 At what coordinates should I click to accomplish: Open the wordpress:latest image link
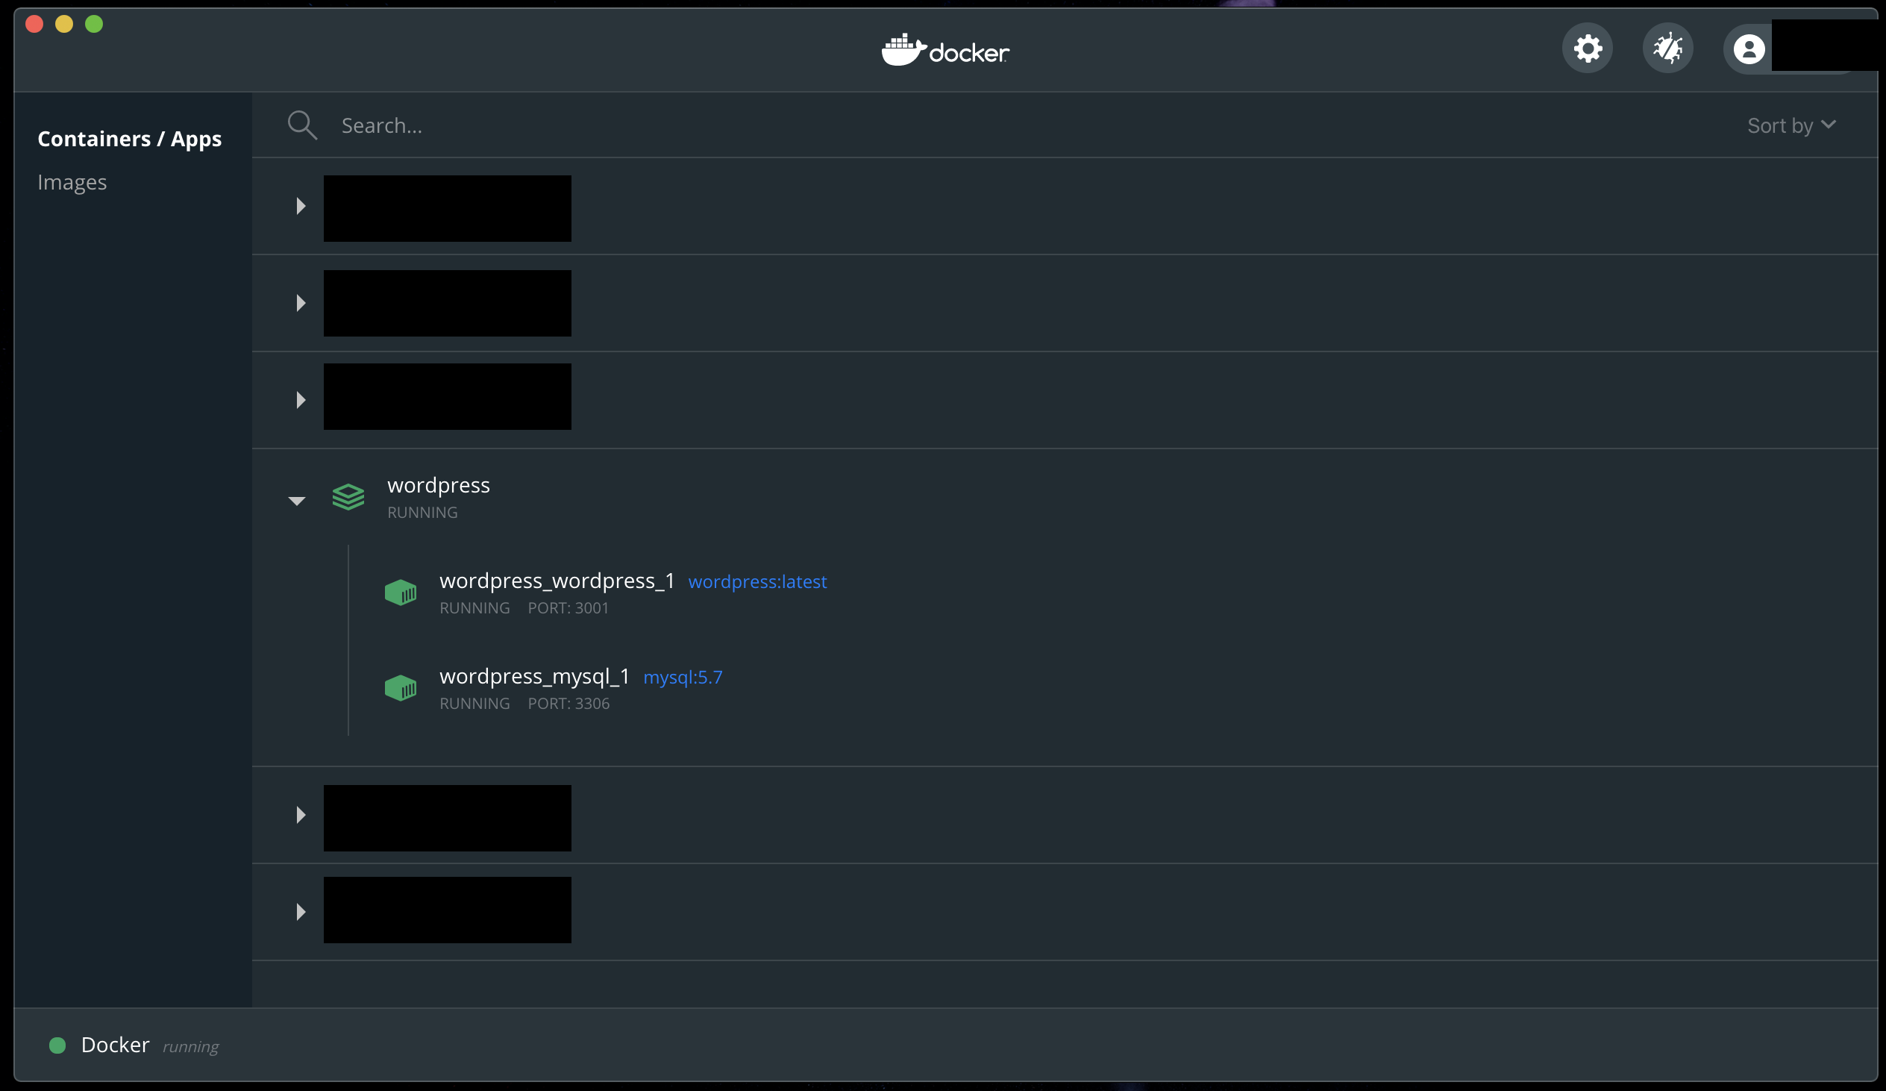pyautogui.click(x=757, y=582)
